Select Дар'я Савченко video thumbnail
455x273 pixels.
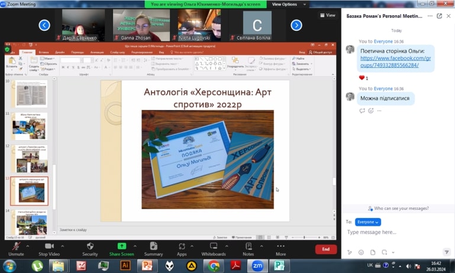click(x=83, y=25)
